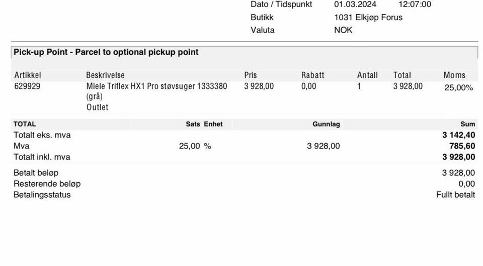This screenshot has height=266, width=483.
Task: Click the Resterende beløp value 0,00
Action: tap(466, 184)
